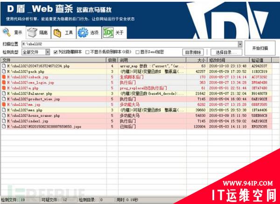Click array_map description in first row
The width and height of the screenshot is (280, 204).
tap(152, 66)
